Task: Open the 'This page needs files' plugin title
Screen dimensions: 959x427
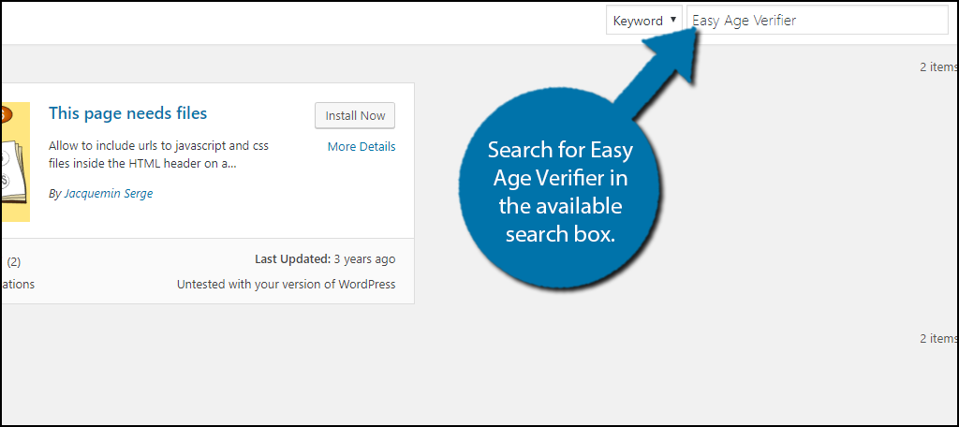Action: [x=127, y=113]
